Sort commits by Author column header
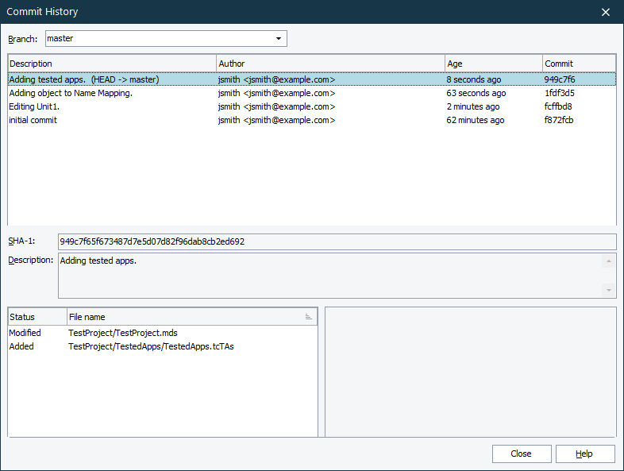 329,64
